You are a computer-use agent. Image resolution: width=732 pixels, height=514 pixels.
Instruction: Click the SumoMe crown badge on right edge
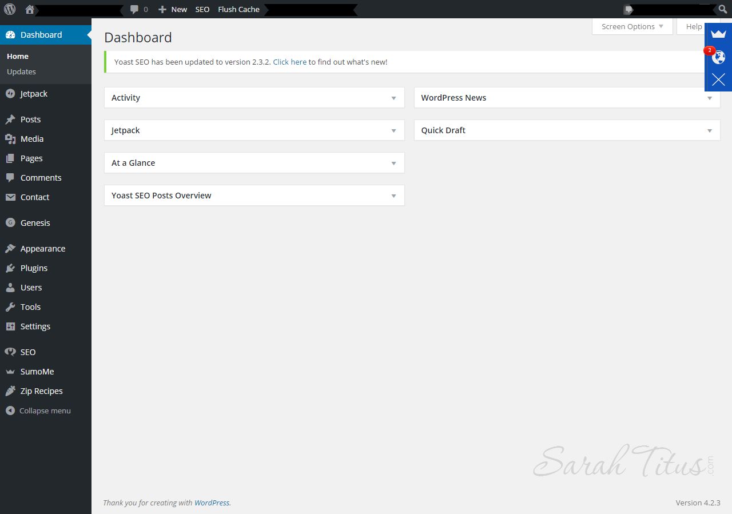pos(718,34)
